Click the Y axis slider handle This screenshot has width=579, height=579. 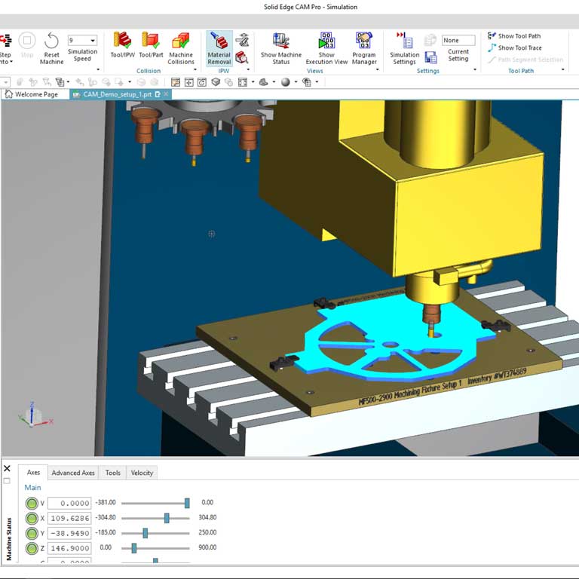[145, 533]
